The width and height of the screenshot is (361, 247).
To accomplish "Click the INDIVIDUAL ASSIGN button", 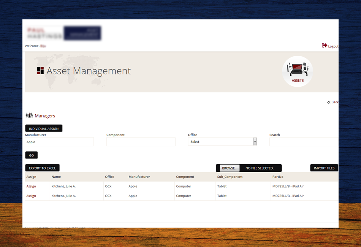I will (x=44, y=128).
